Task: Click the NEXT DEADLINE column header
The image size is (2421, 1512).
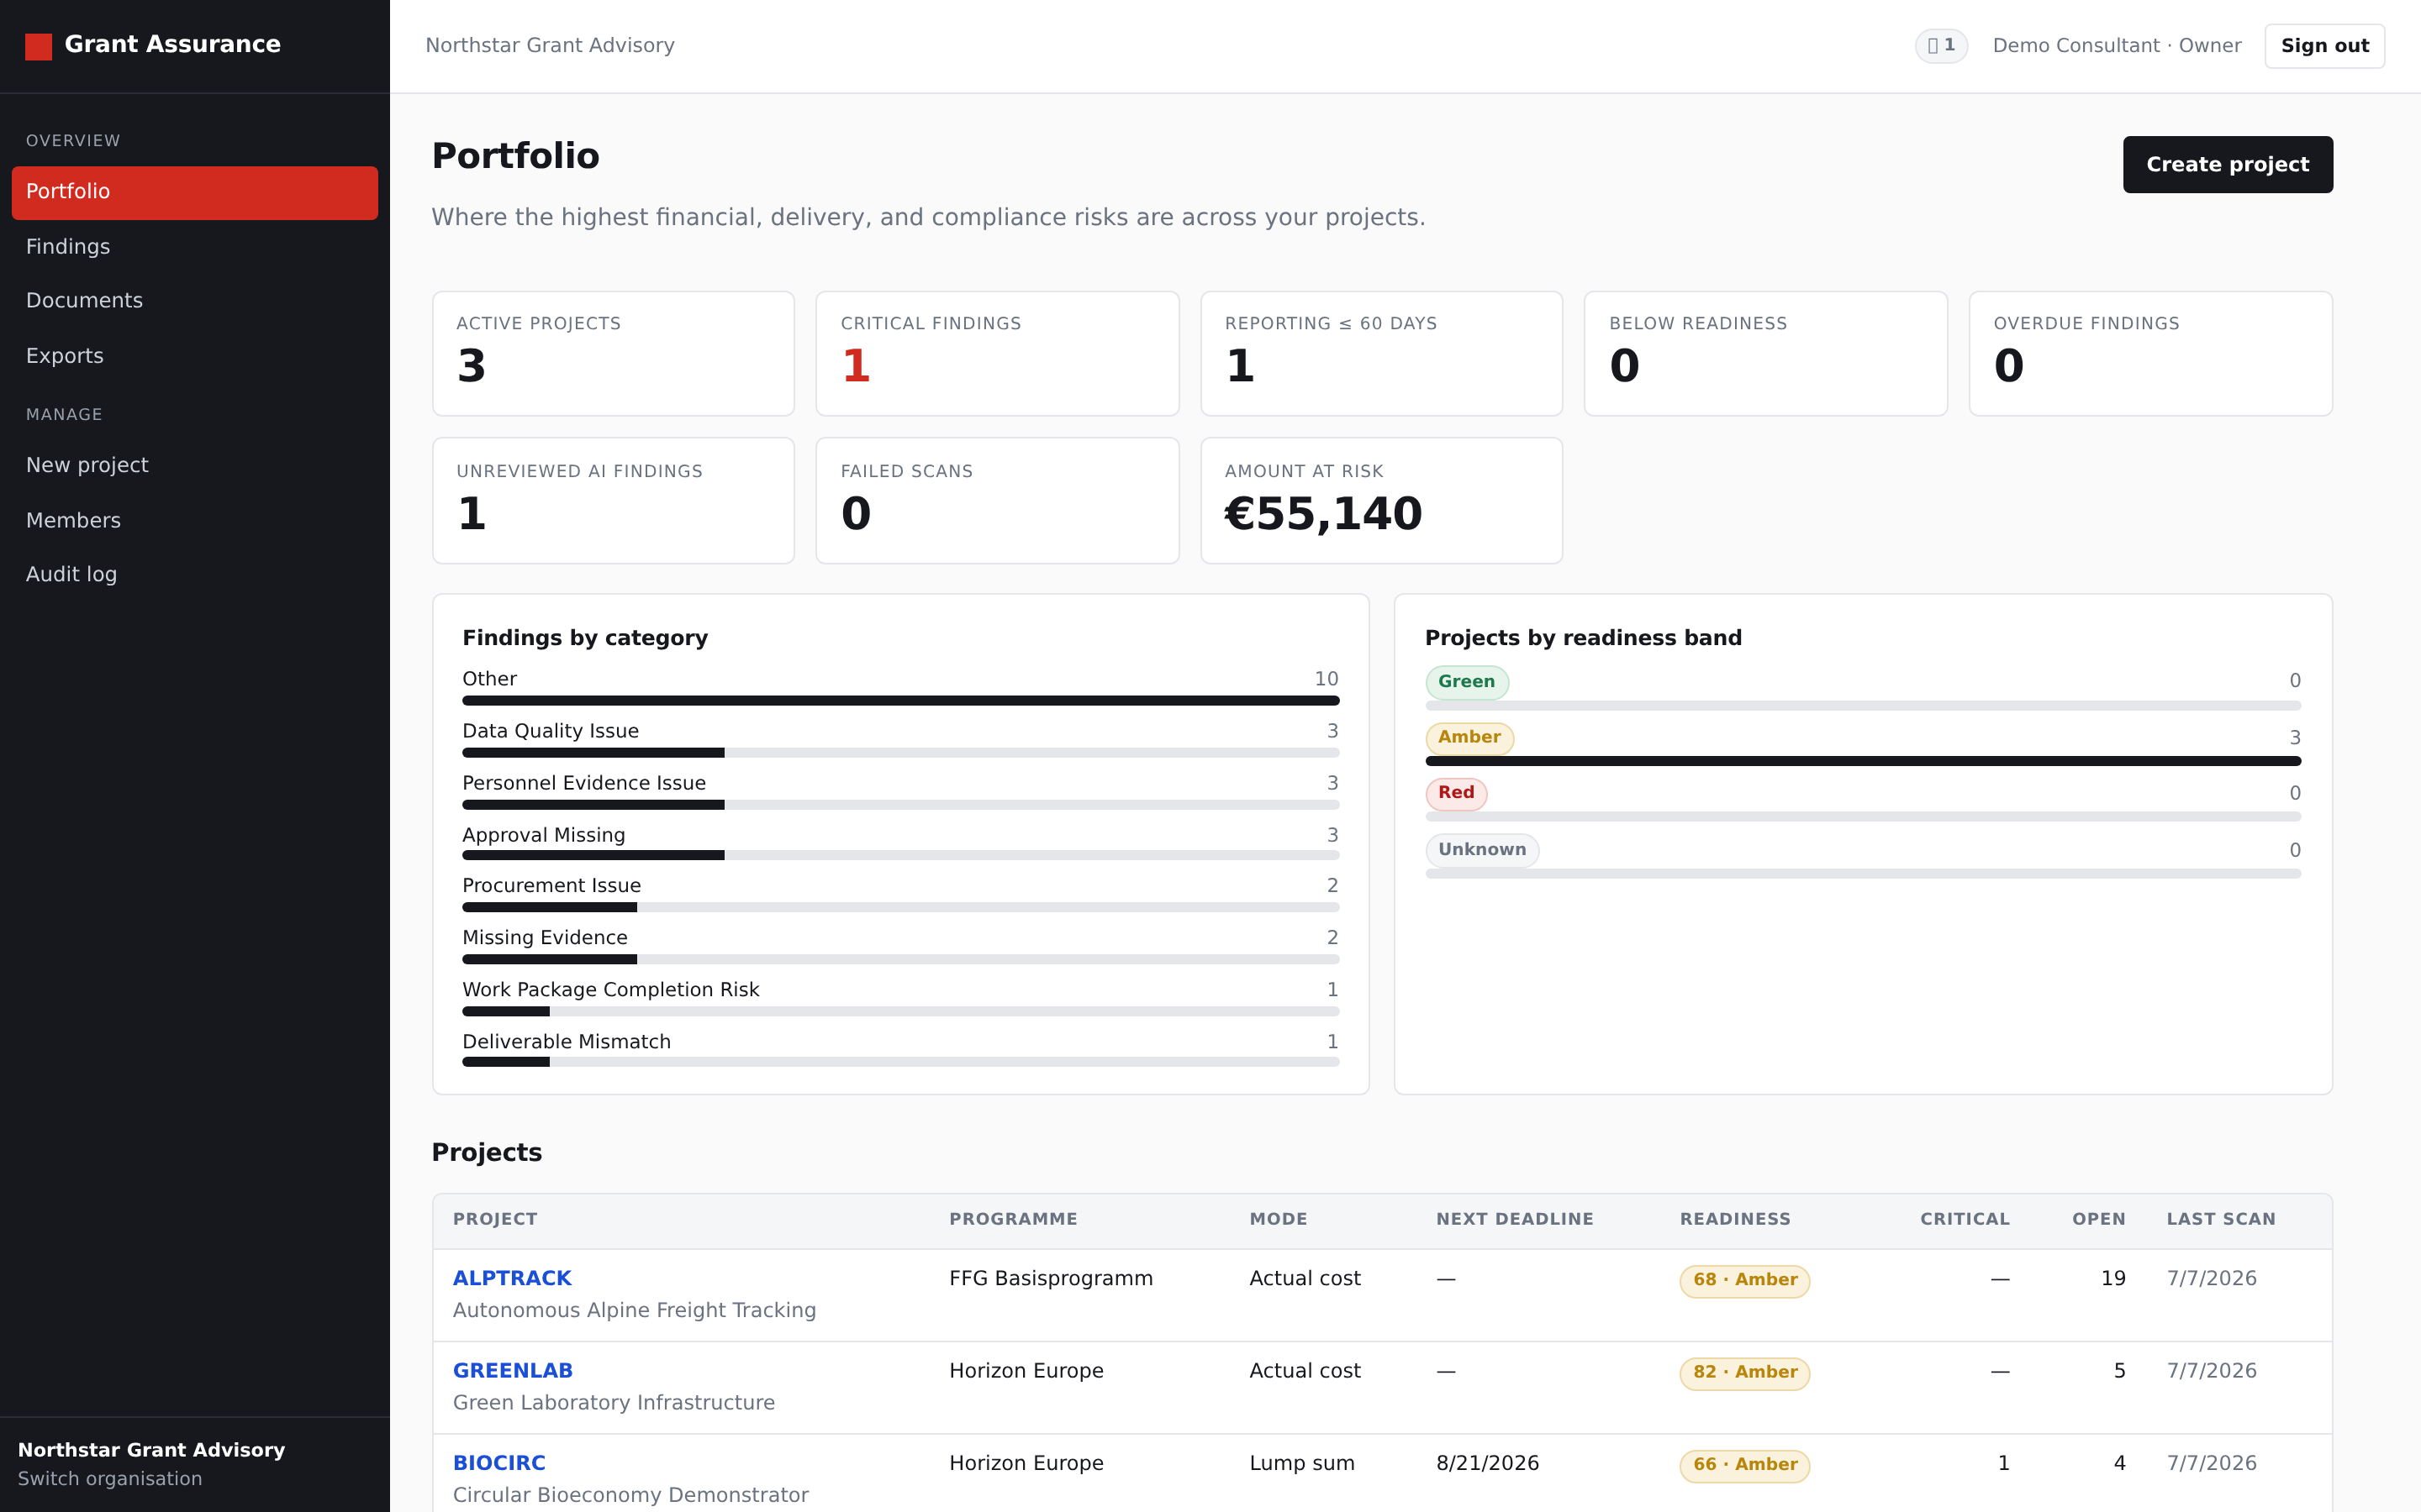Action: 1515,1219
